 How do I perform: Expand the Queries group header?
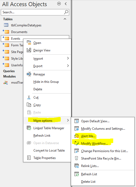[9, 71]
